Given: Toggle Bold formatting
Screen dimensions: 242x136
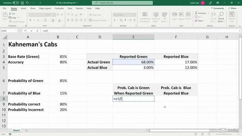Looking at the screenshot, I should coord(30,20).
